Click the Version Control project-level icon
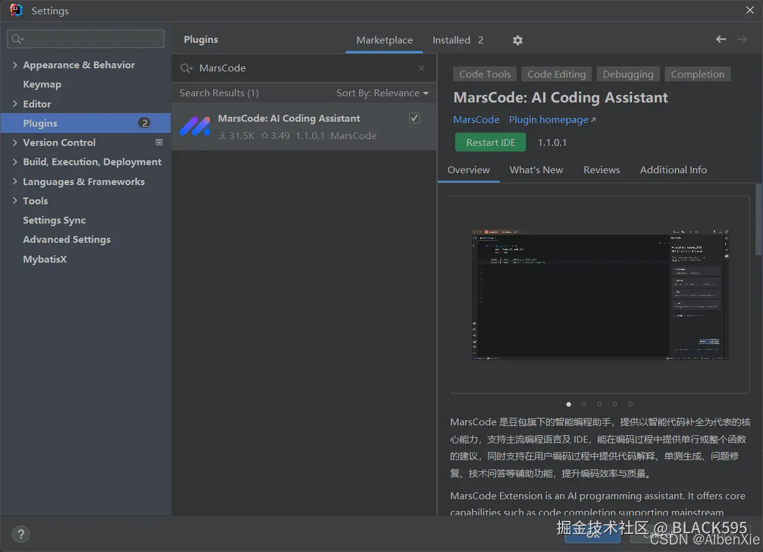The image size is (763, 552). pyautogui.click(x=159, y=142)
